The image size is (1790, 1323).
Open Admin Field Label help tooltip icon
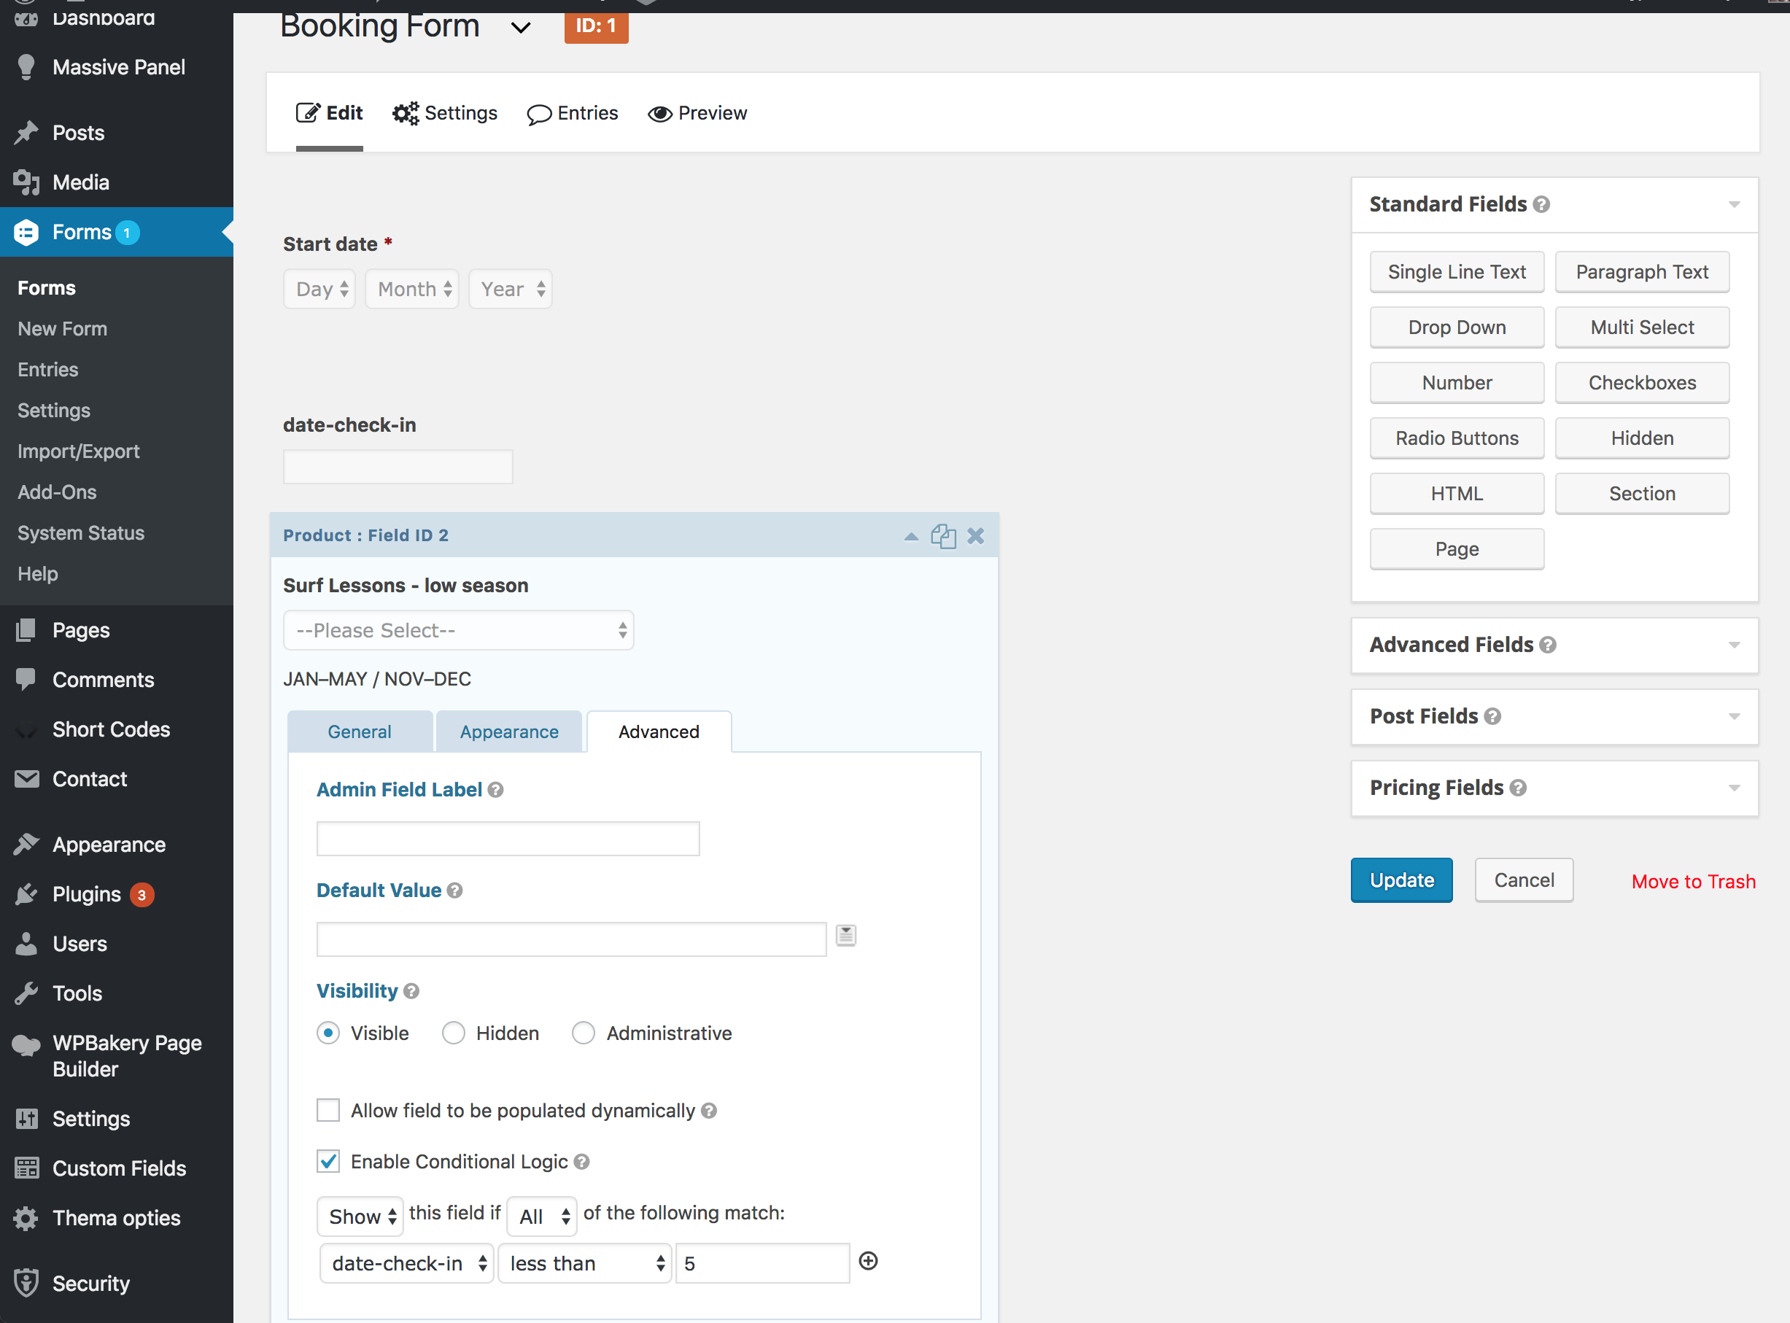point(496,791)
